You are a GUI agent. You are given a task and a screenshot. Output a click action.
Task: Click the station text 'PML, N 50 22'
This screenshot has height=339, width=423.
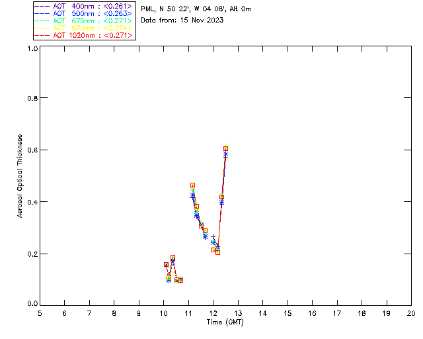click(165, 9)
